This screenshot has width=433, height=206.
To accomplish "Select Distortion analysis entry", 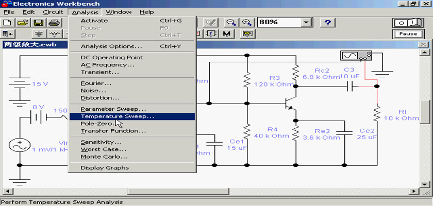I will point(132,98).
